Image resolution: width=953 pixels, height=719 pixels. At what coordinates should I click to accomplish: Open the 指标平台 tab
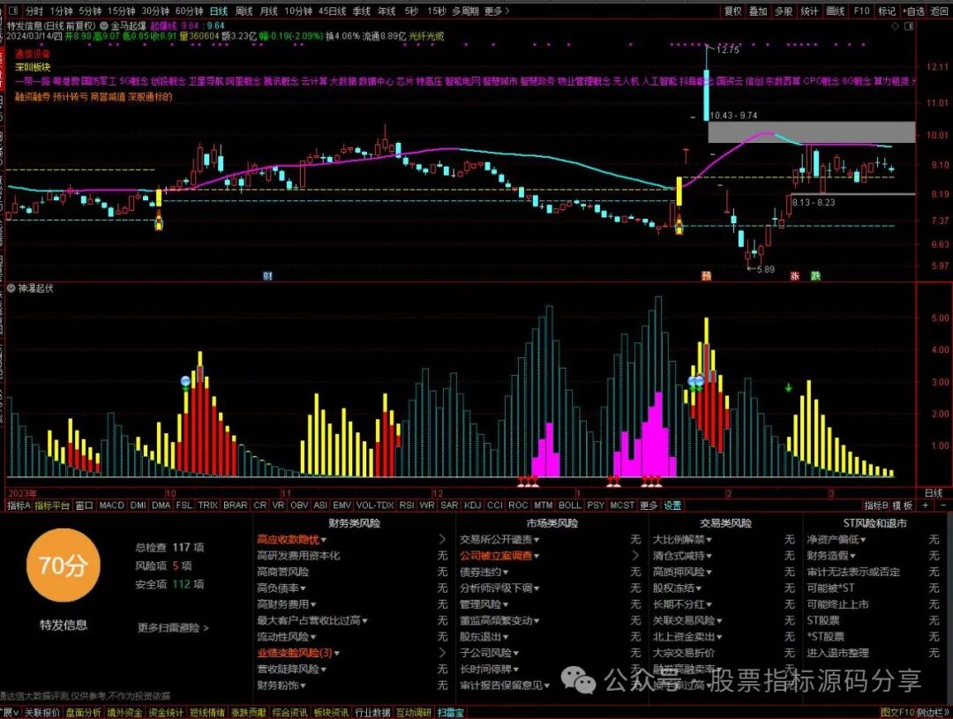52,505
